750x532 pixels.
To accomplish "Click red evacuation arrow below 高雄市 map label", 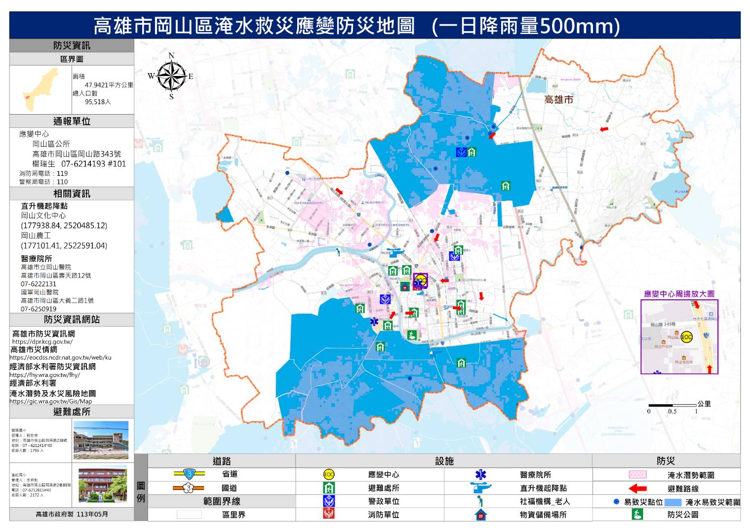I will click(603, 129).
